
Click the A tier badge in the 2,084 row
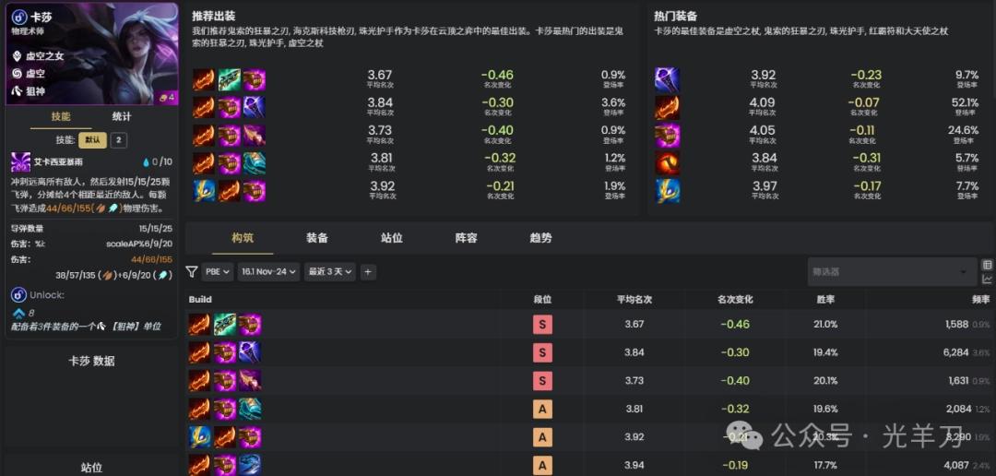[542, 409]
